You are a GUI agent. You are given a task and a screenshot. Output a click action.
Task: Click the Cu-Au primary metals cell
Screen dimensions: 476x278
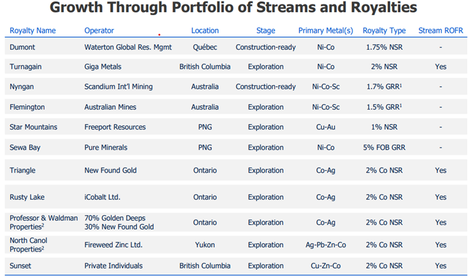326,127
